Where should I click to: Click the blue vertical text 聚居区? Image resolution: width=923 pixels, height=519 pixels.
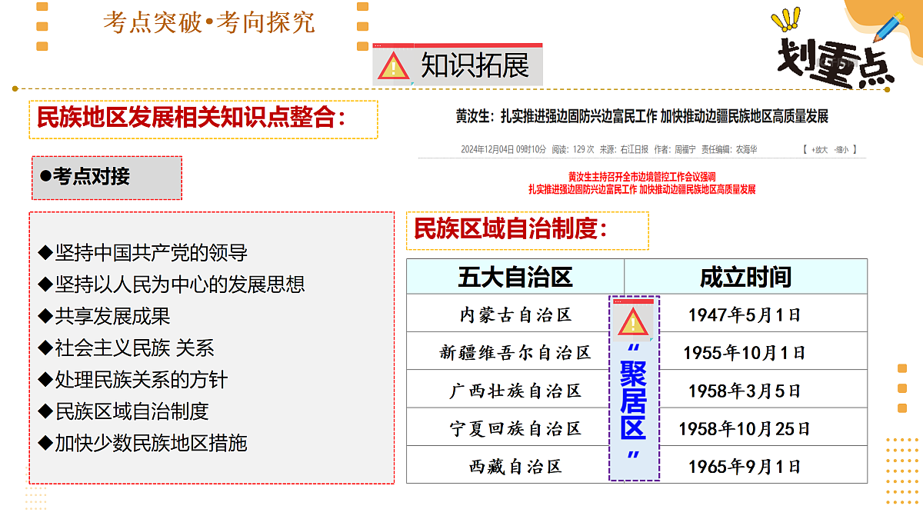click(x=634, y=400)
